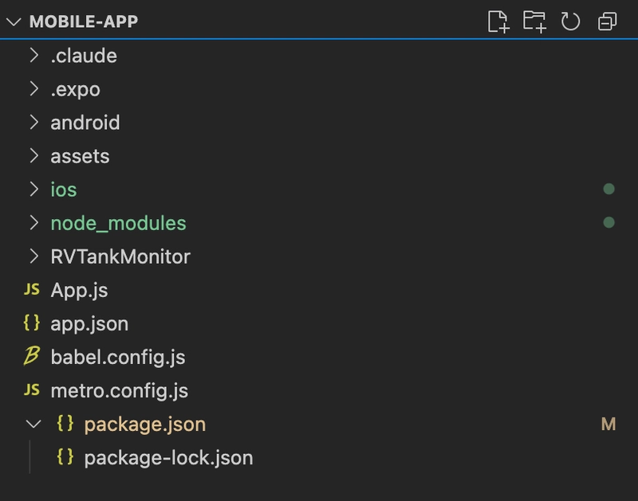The image size is (638, 501).
Task: Click the JS icon beside App.js
Action: (32, 291)
